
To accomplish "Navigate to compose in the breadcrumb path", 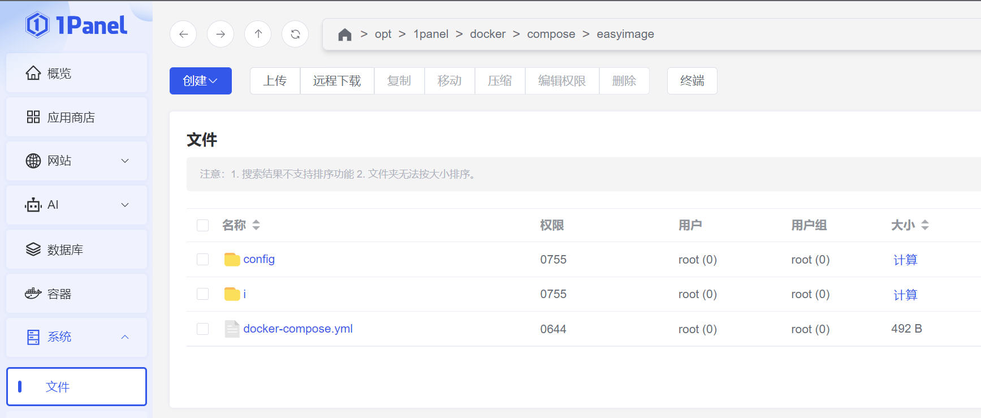I will [551, 34].
